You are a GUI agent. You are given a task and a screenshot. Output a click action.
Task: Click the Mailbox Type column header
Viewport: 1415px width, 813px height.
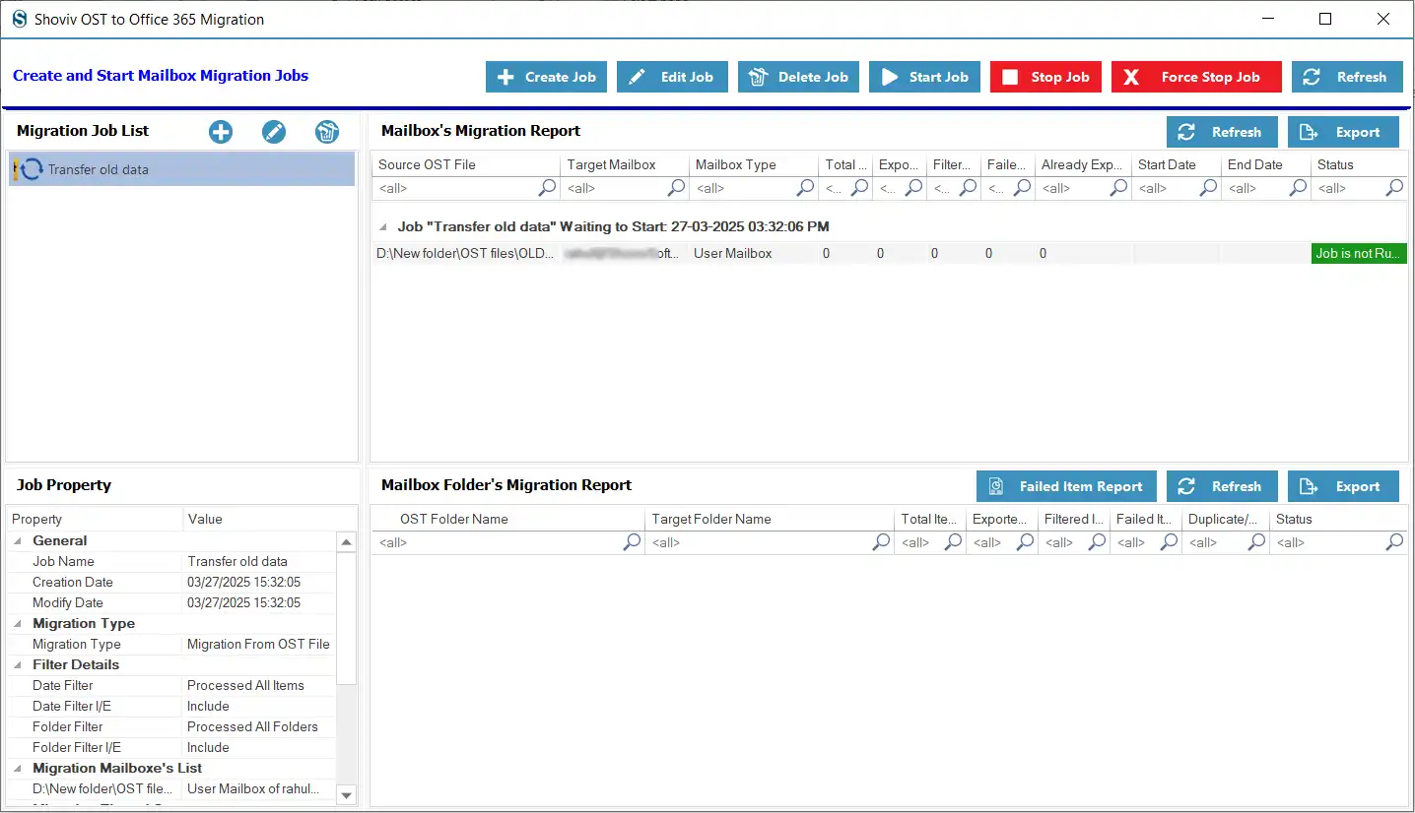tap(753, 164)
